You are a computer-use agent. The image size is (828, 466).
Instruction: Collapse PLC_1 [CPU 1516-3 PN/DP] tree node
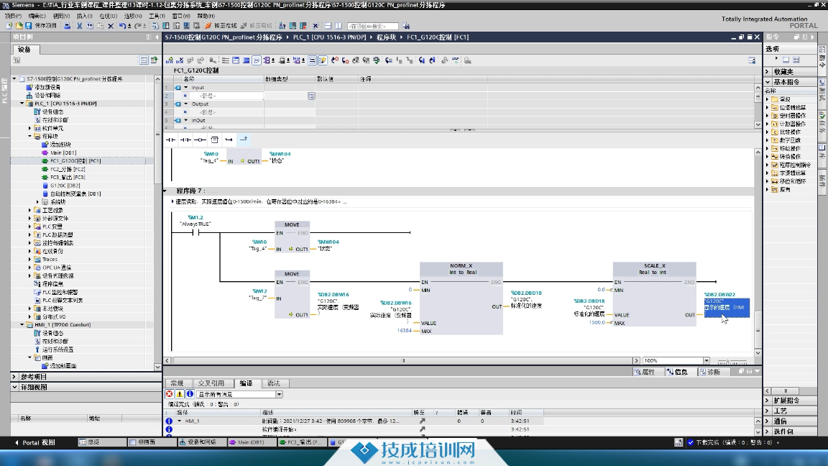click(x=22, y=104)
